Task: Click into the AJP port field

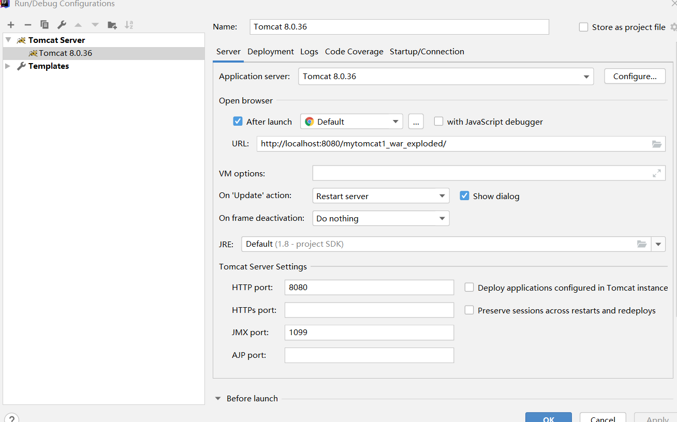Action: click(369, 355)
